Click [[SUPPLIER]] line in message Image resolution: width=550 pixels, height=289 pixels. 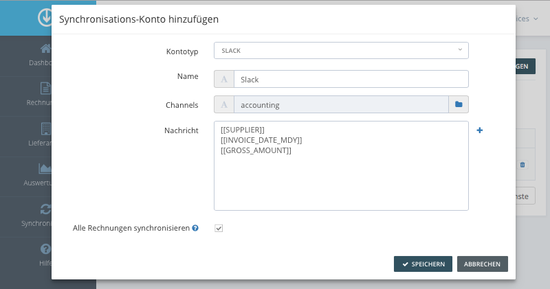coord(243,130)
